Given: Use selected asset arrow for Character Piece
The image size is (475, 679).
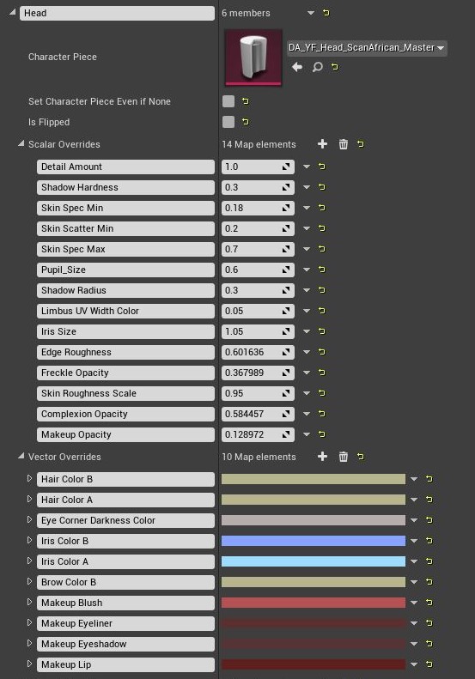Looking at the screenshot, I should [297, 67].
